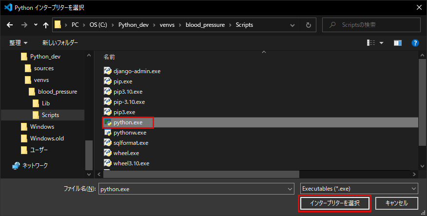Select blood_pressure folder in tree

(x=57, y=92)
